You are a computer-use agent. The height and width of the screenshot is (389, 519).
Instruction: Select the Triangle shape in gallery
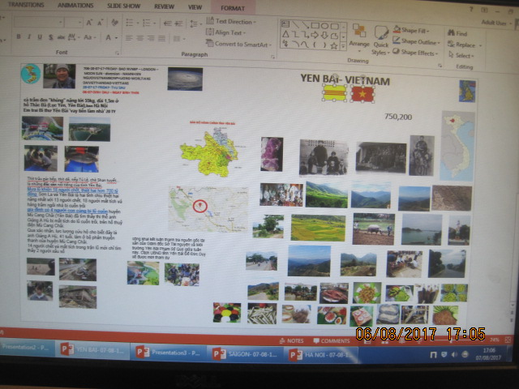(285, 34)
